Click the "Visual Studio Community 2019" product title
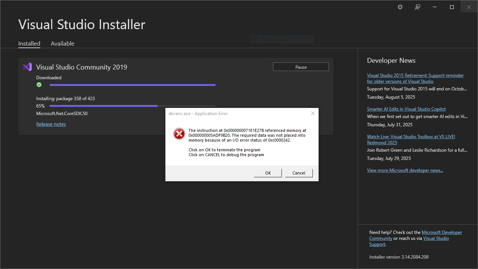 coord(82,67)
